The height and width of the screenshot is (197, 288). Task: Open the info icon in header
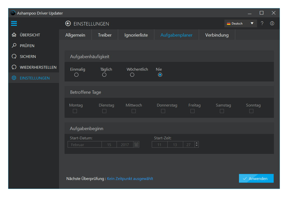tap(272, 24)
